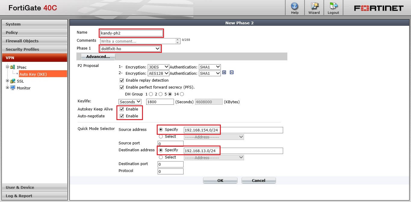The width and height of the screenshot is (411, 202).
Task: Open proposal 1 Encryption dropdown 3DES
Action: tap(158, 67)
